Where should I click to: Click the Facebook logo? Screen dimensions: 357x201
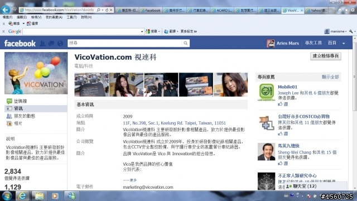(20, 44)
